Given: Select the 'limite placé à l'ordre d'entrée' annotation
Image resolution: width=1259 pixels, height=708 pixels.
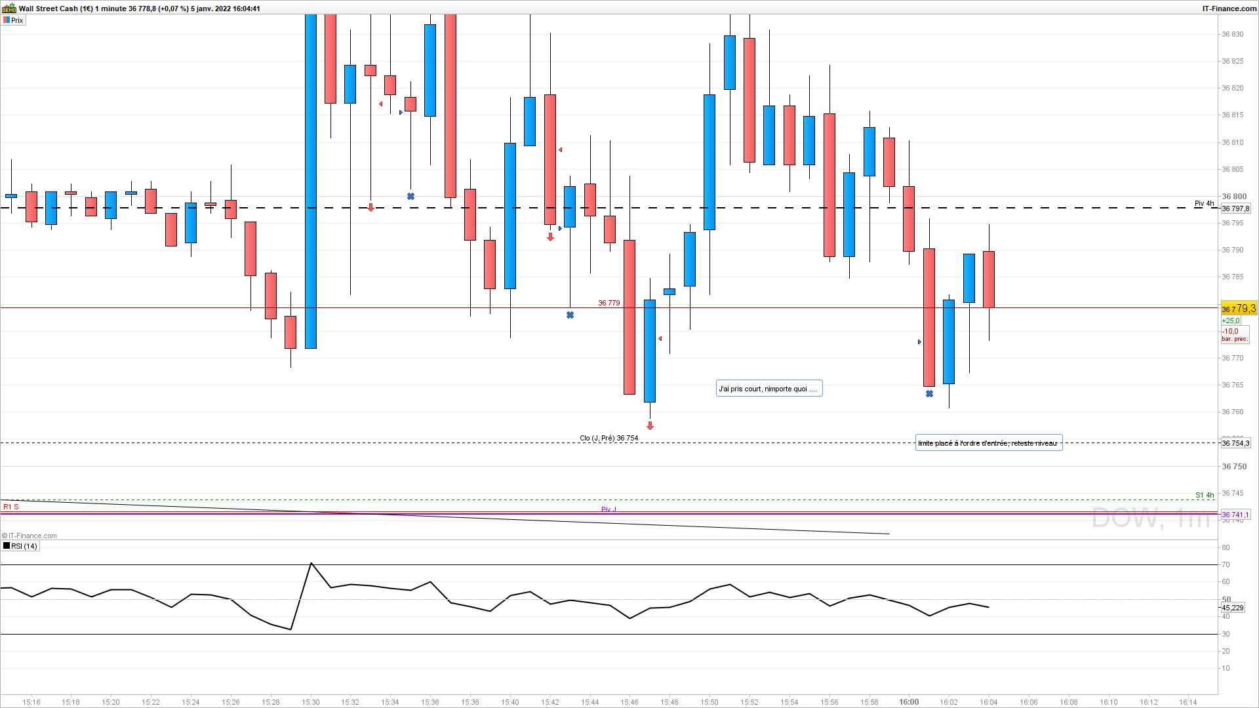Looking at the screenshot, I should (988, 443).
